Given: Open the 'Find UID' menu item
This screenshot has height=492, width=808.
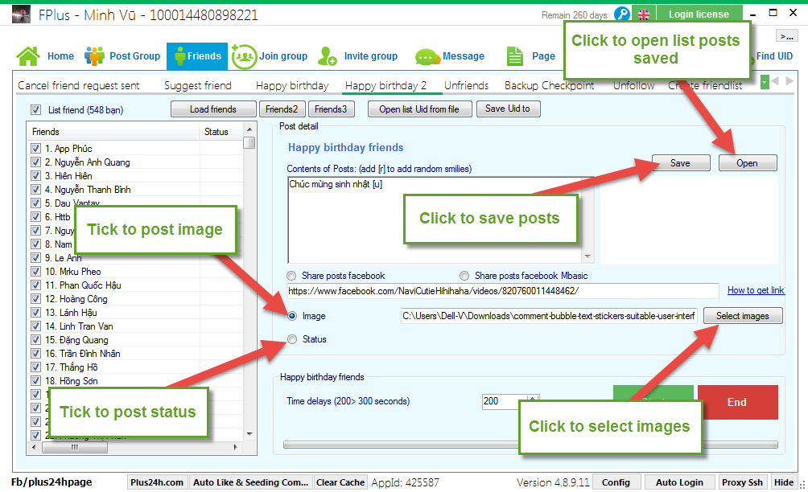Looking at the screenshot, I should 774,56.
